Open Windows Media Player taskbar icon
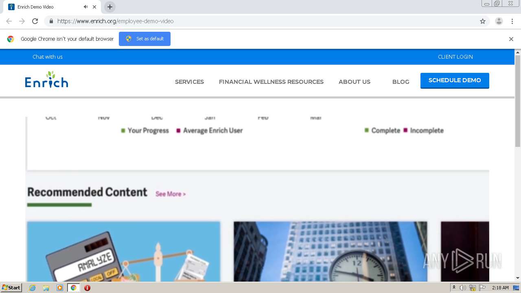Screen dimensions: 521x293 click(60, 288)
